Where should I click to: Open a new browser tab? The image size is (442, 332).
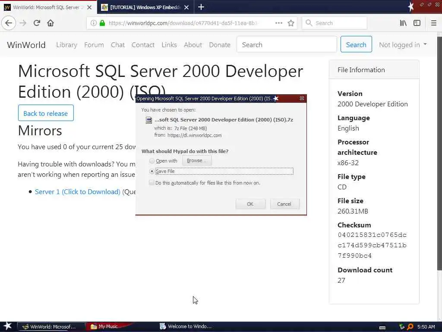pyautogui.click(x=201, y=7)
